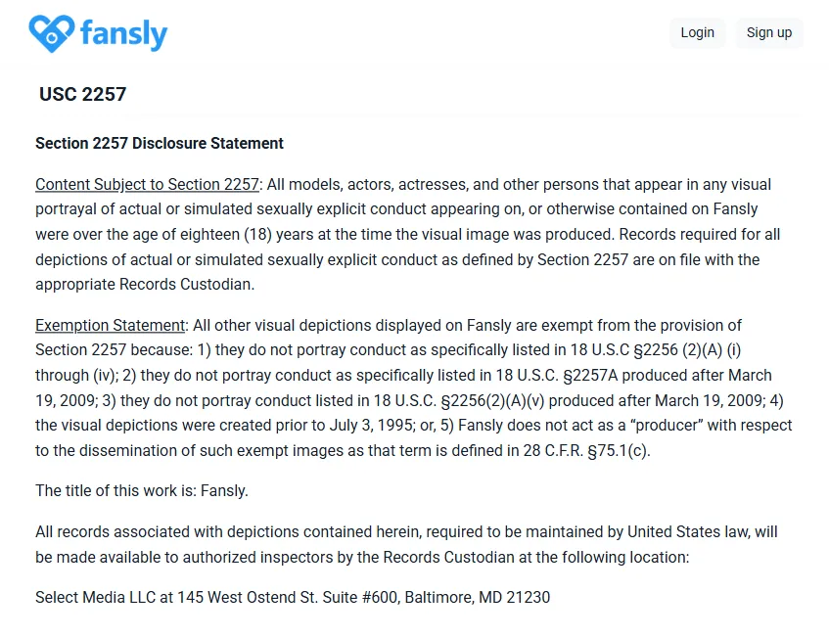Click the Sign up button
Image resolution: width=829 pixels, height=638 pixels.
tap(769, 32)
